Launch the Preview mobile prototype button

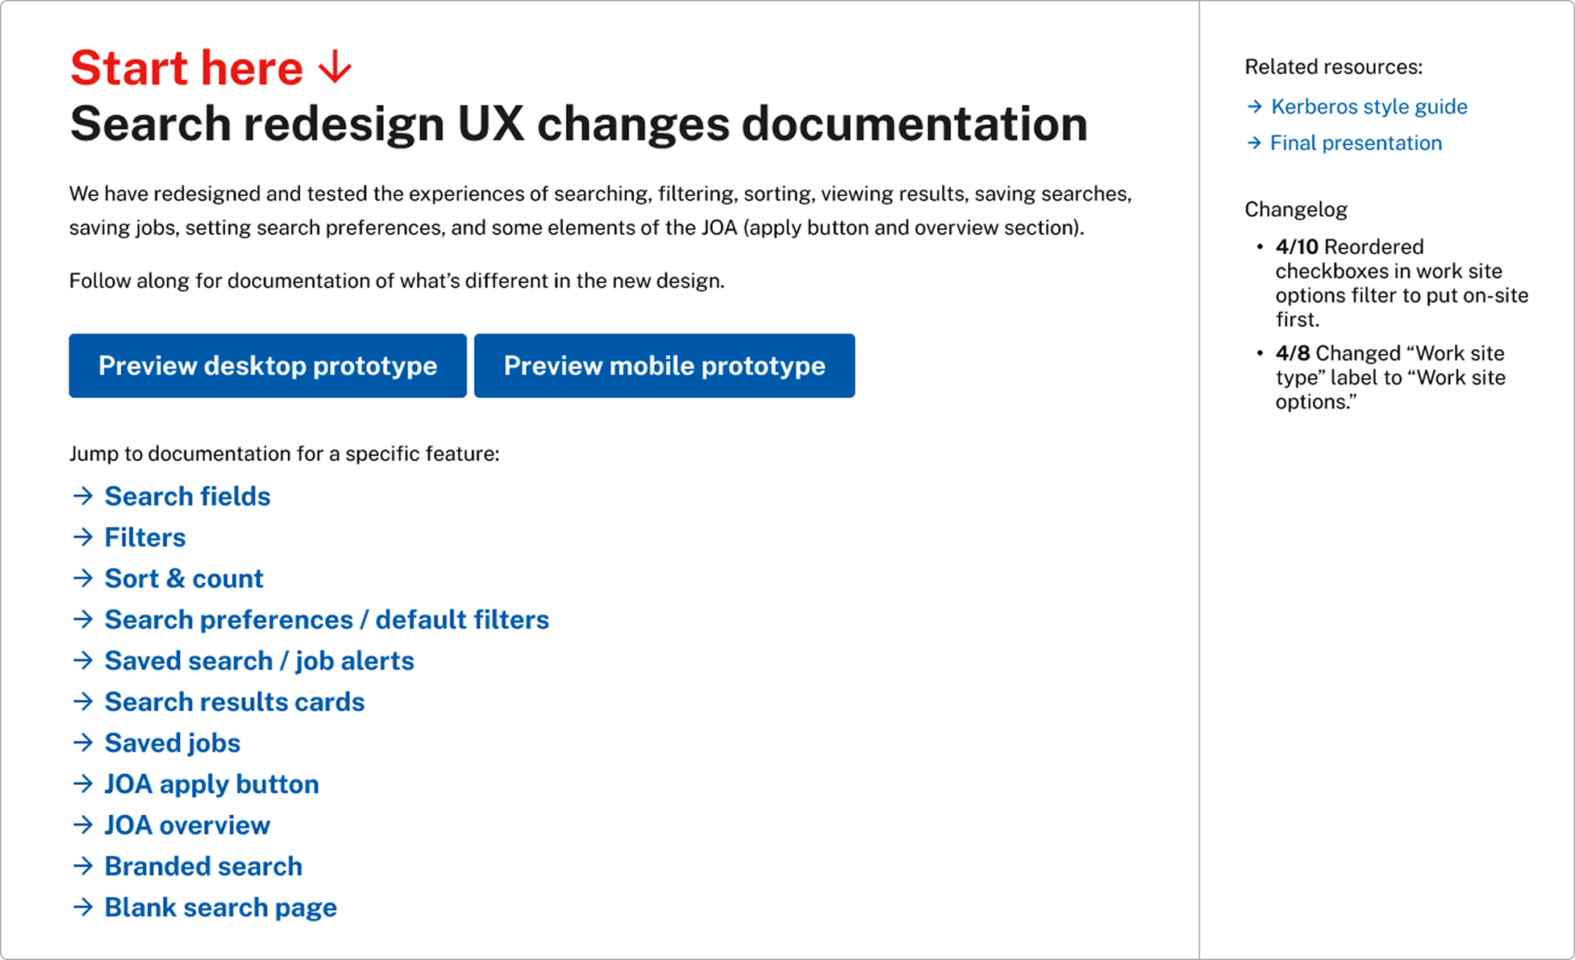[x=665, y=366]
